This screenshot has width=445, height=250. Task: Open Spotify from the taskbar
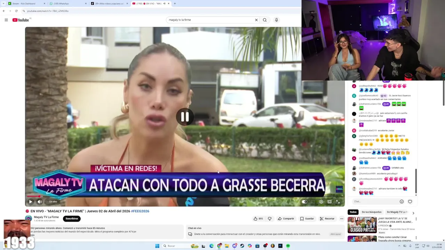click(288, 246)
